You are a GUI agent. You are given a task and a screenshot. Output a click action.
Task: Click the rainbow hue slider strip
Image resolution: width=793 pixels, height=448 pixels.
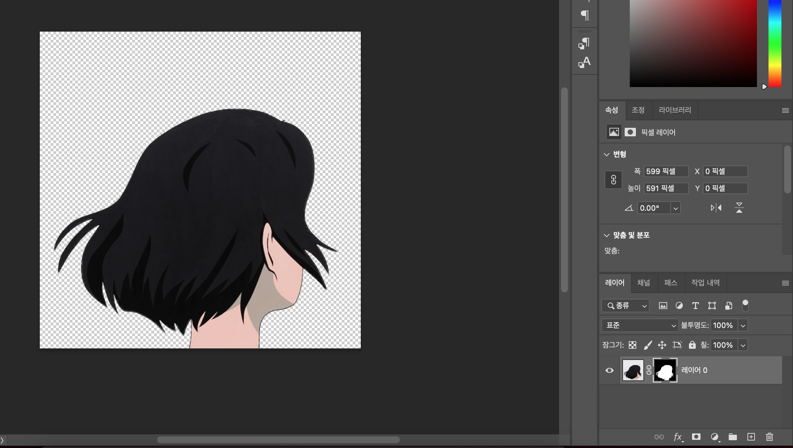point(775,44)
